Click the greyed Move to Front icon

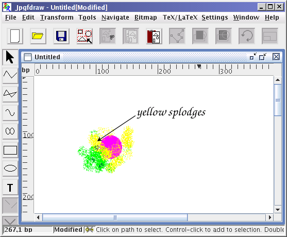200,36
